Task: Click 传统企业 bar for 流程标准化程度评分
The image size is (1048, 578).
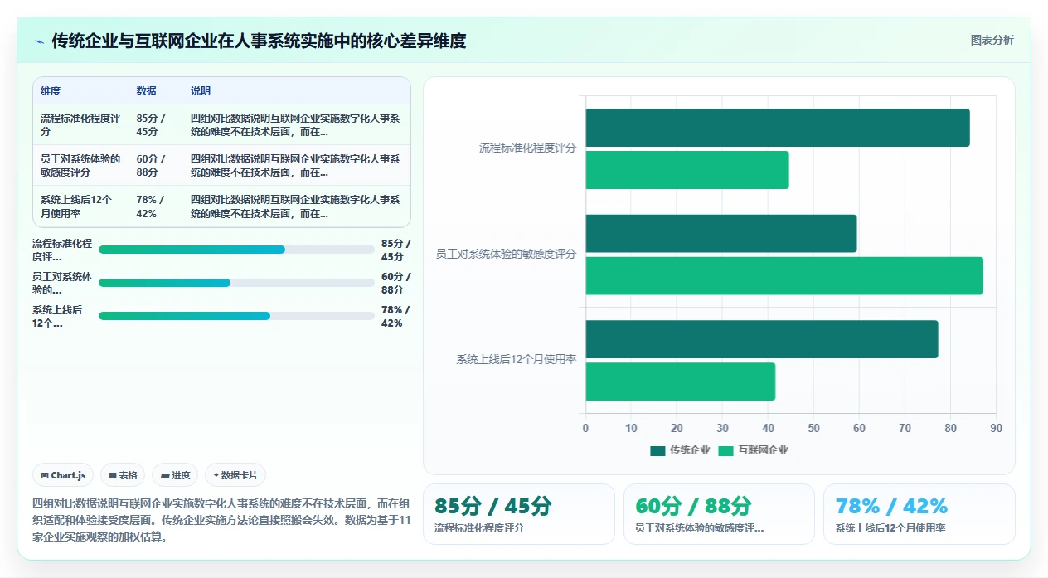Action: point(778,128)
